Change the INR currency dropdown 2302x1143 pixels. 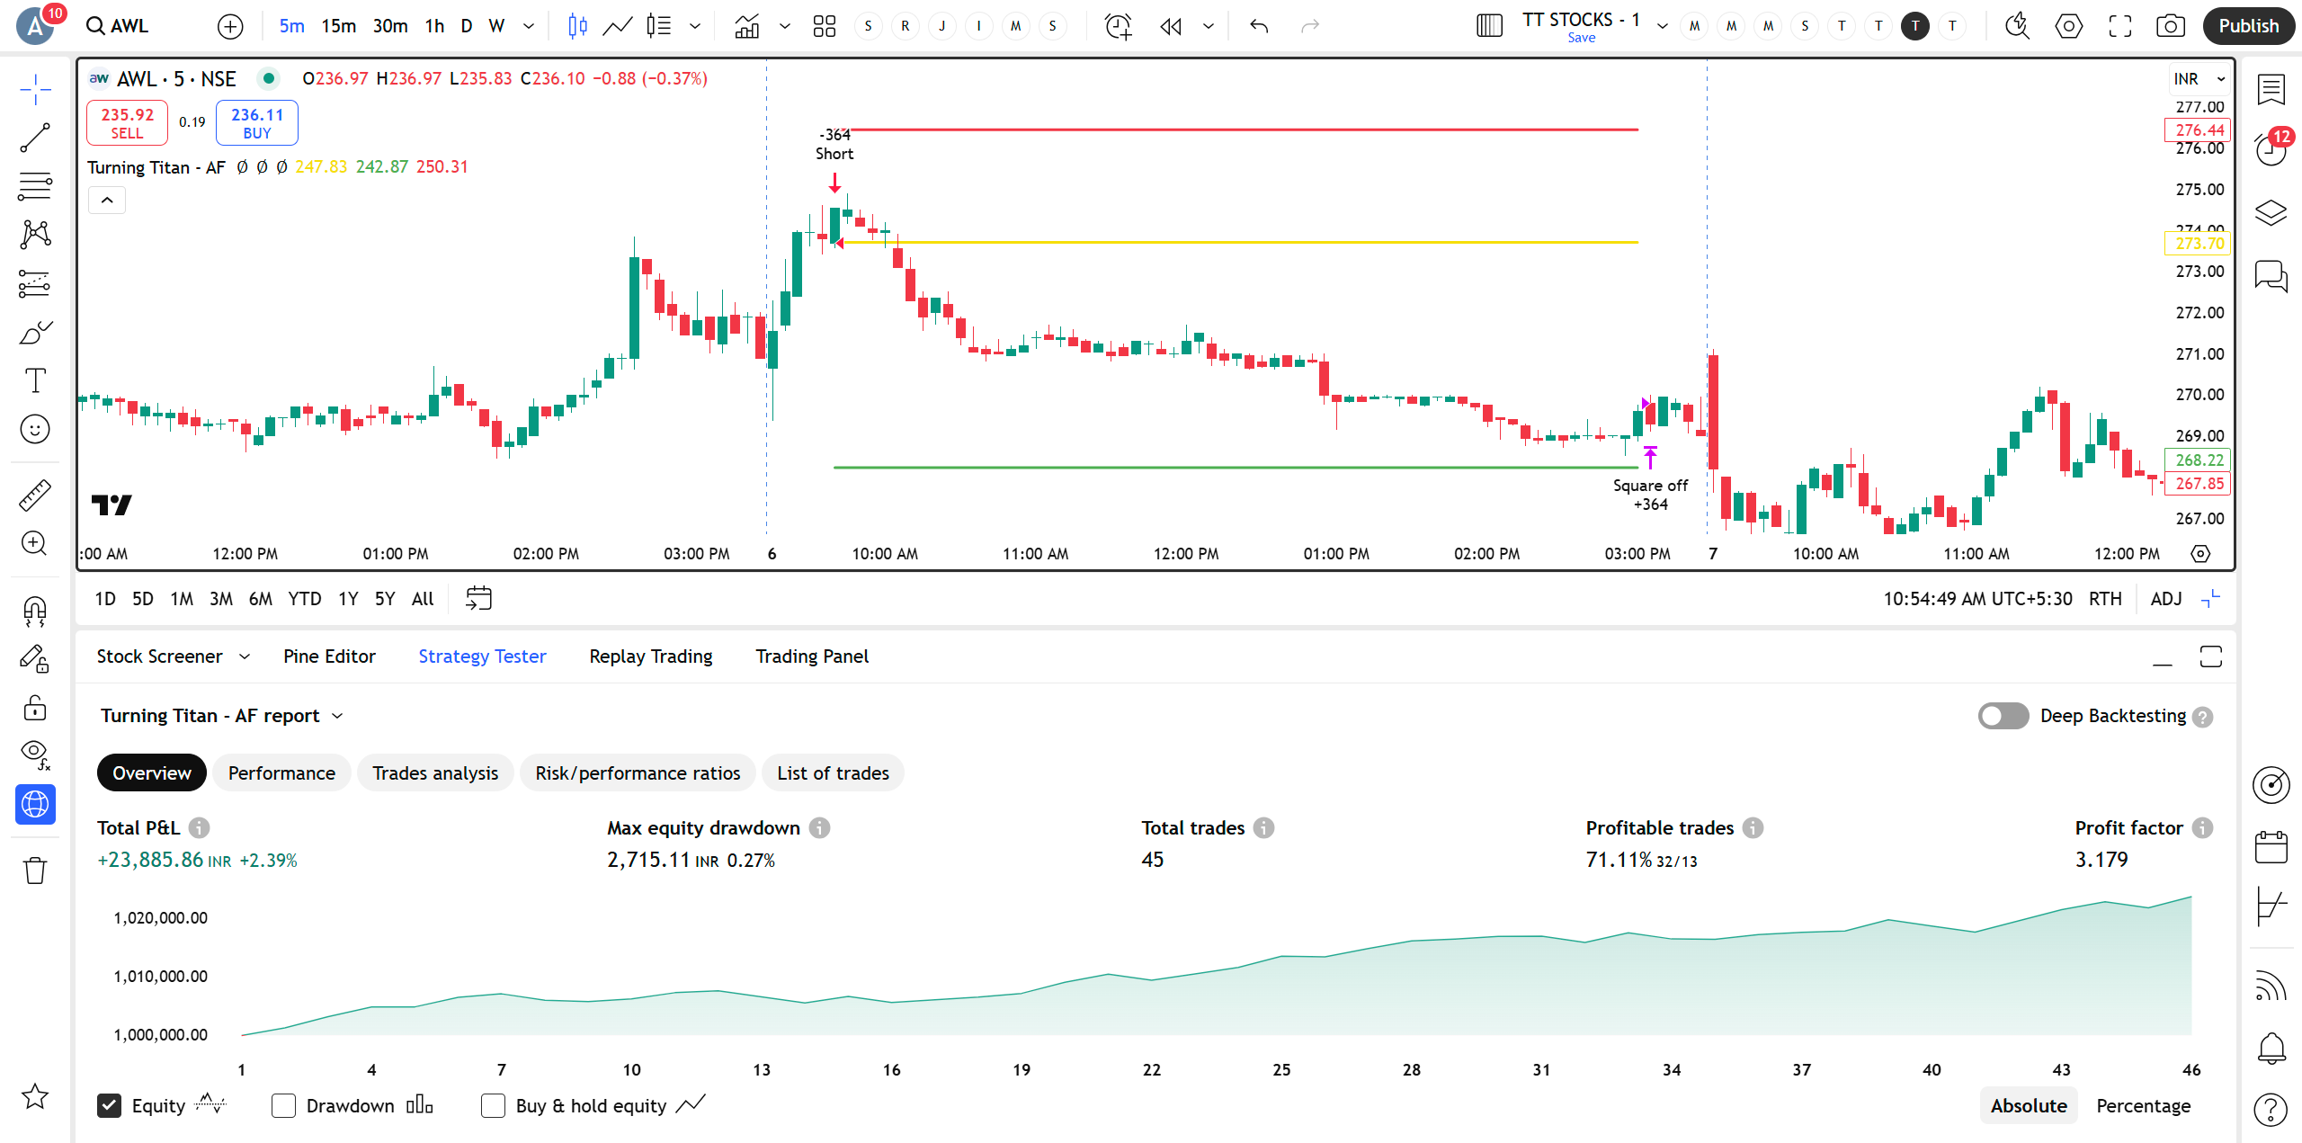pos(2199,79)
